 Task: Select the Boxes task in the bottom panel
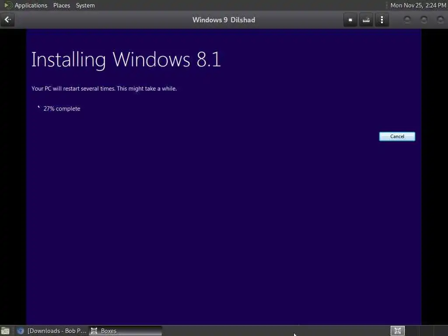126,331
